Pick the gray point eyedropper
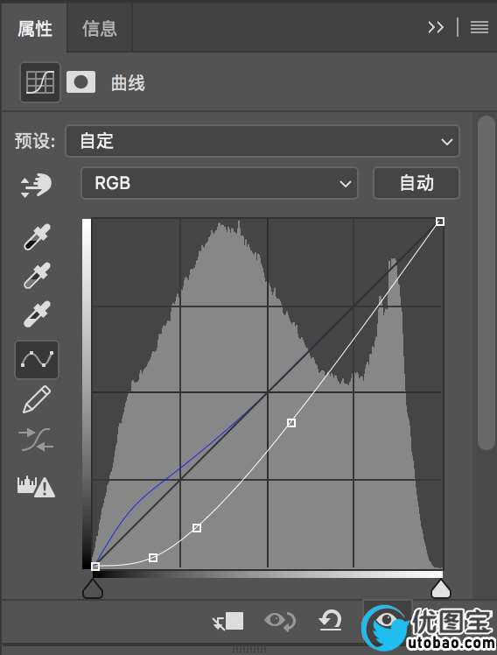The height and width of the screenshot is (655, 497). (37, 275)
